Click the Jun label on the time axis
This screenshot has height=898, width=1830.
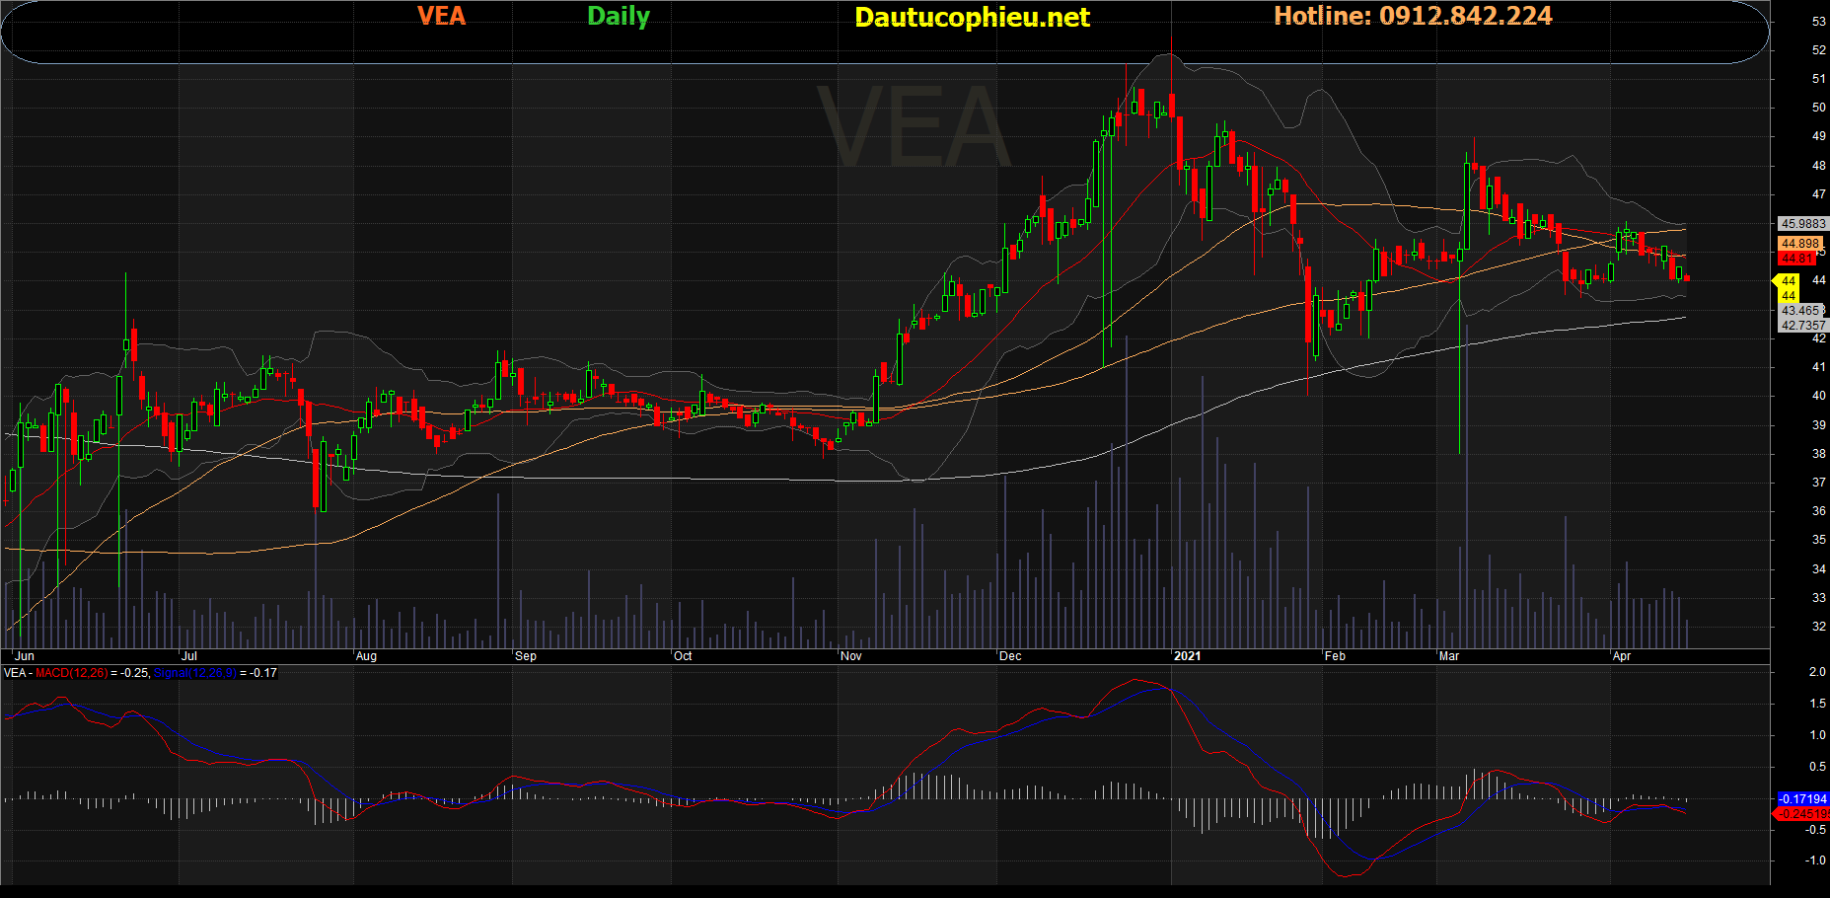coord(25,656)
